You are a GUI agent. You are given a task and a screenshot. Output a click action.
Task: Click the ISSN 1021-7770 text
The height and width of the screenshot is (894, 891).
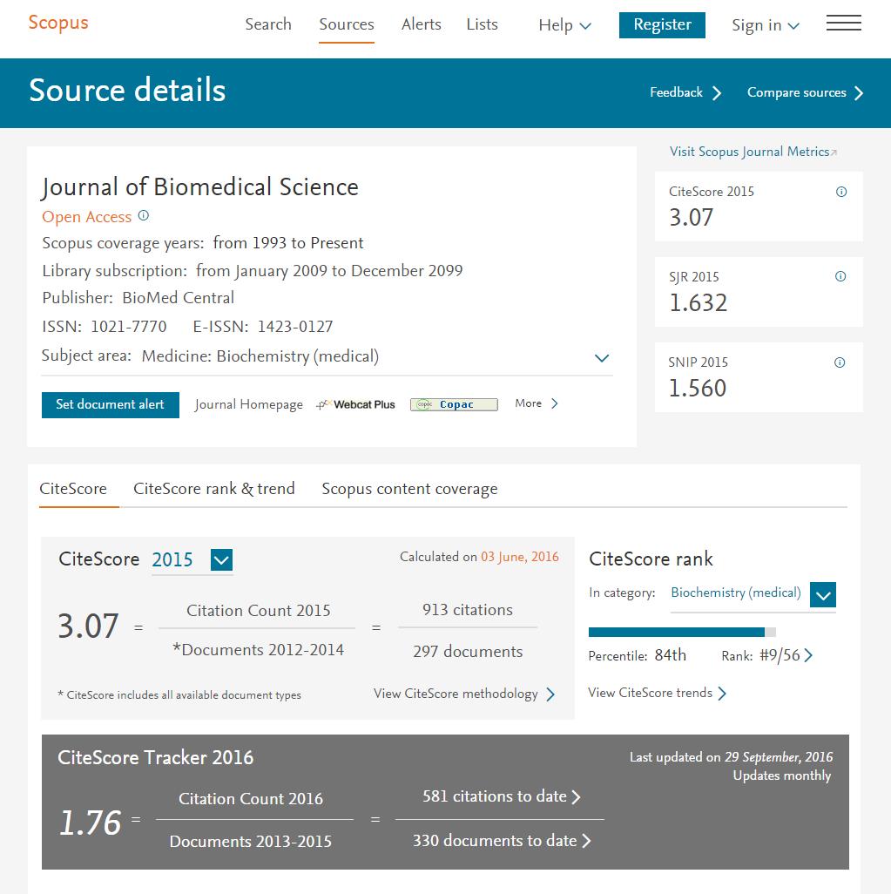(105, 327)
